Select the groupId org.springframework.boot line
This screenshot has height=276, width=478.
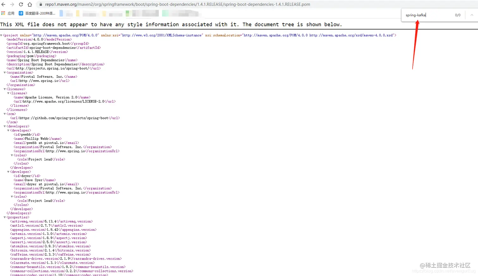click(48, 44)
